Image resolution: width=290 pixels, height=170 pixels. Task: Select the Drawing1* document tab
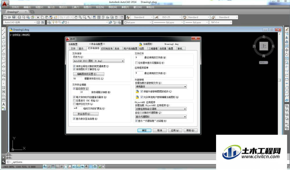(x=15, y=12)
